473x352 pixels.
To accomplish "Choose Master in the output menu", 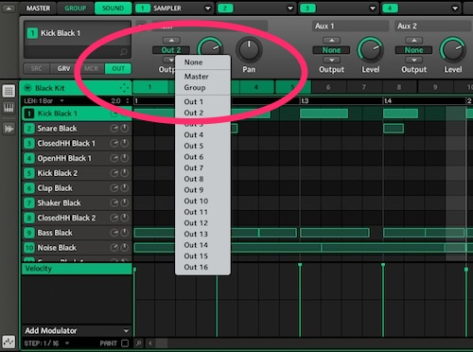I will (x=202, y=77).
